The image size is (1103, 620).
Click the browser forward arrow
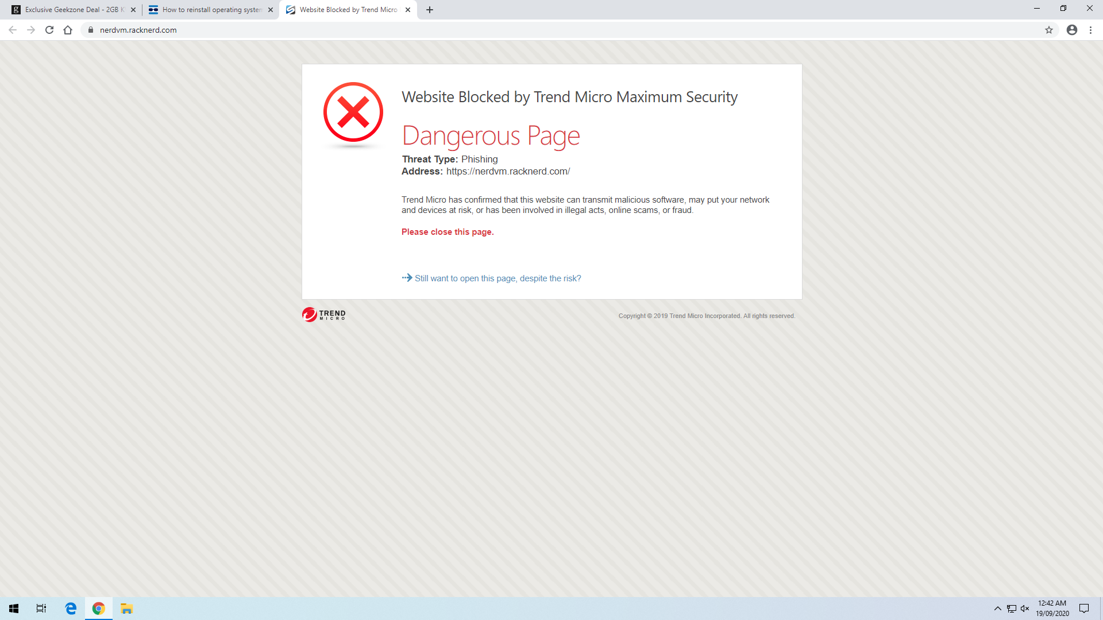tap(31, 30)
